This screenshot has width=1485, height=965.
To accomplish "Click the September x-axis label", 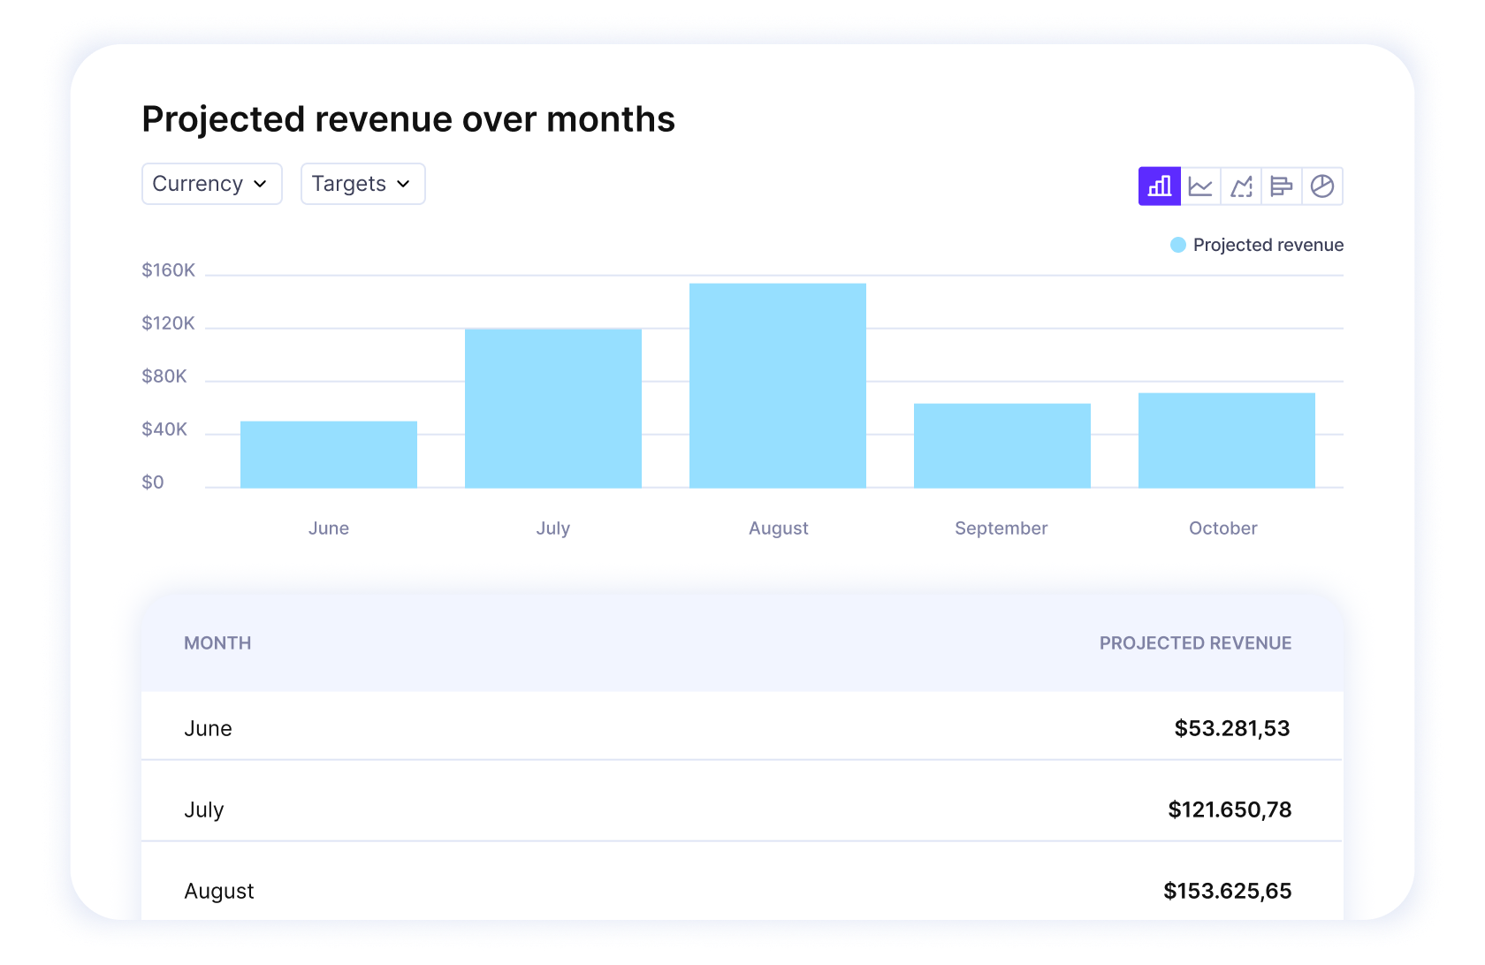I will (1001, 528).
